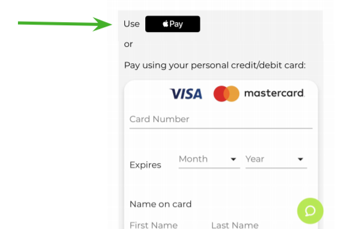Click the 'or' separator text
The height and width of the screenshot is (229, 364).
tap(129, 44)
